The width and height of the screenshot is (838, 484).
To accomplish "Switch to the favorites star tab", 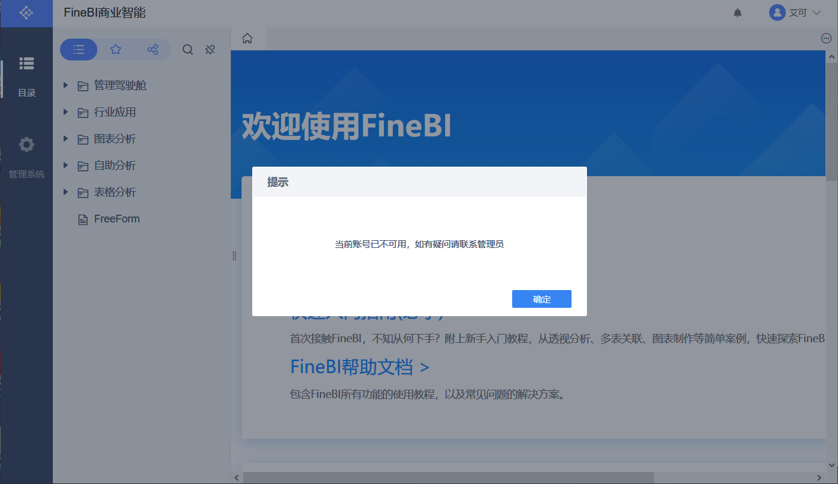I will point(116,49).
